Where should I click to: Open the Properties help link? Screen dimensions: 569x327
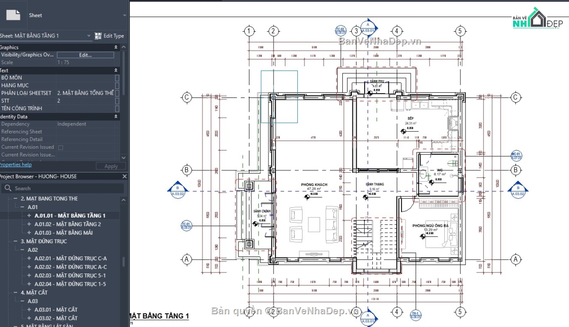15,165
